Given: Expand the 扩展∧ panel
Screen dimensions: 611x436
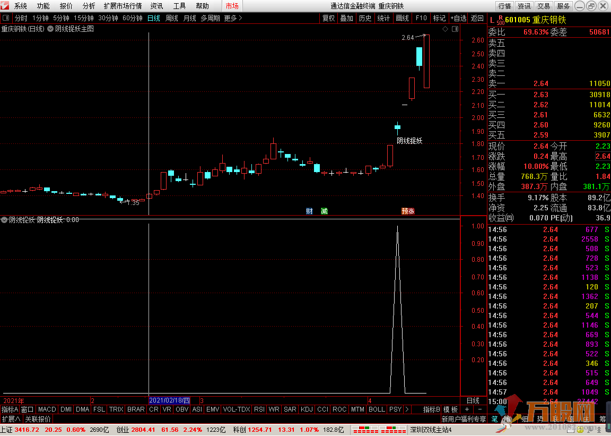Looking at the screenshot, I should point(11,419).
